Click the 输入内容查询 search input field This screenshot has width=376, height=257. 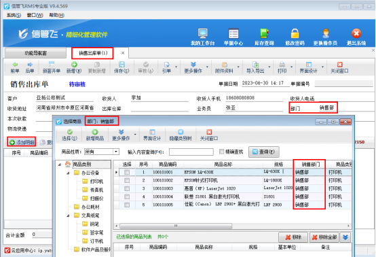[x=191, y=152]
